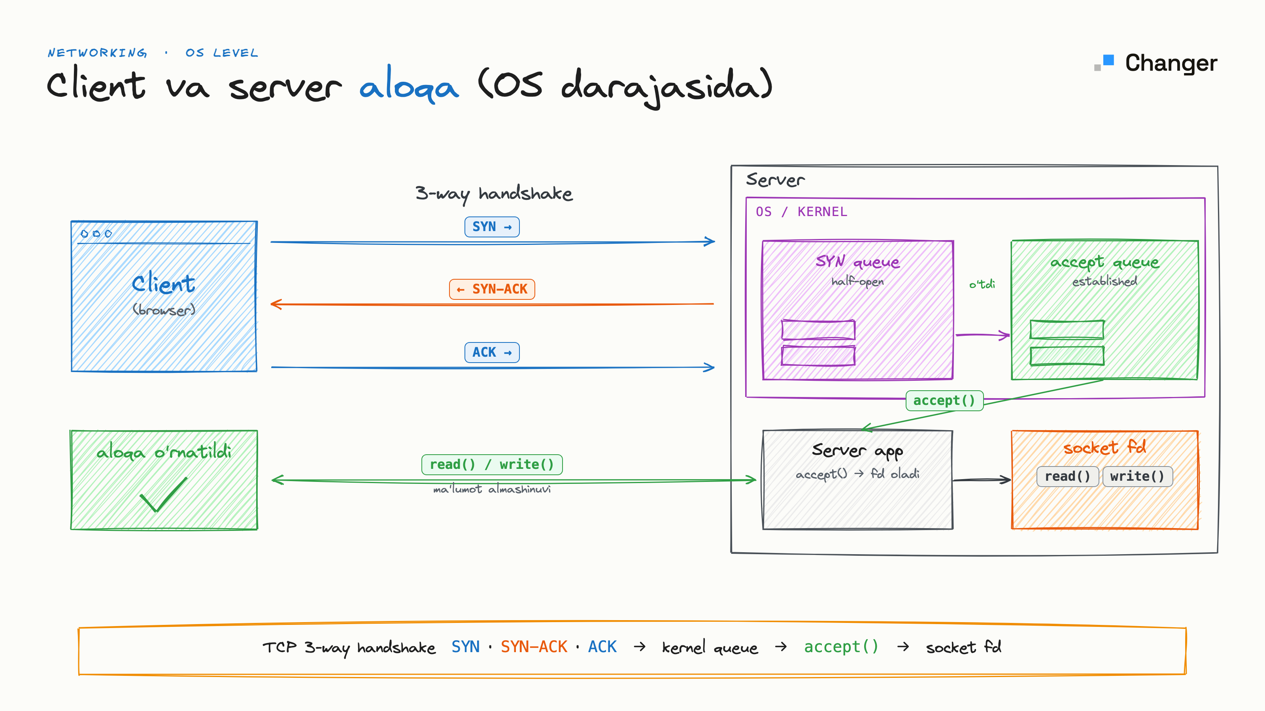The height and width of the screenshot is (711, 1265).
Task: Click the ACK → label badge
Action: click(x=491, y=352)
